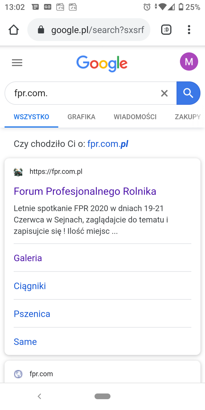Switch to the Wiadomości tab
The height and width of the screenshot is (410, 205).
tap(135, 117)
